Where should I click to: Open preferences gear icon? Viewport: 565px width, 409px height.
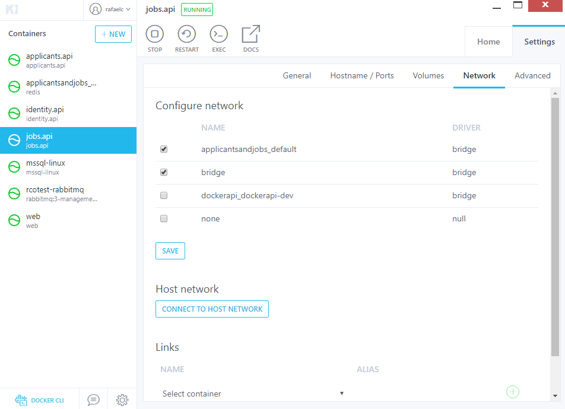122,400
